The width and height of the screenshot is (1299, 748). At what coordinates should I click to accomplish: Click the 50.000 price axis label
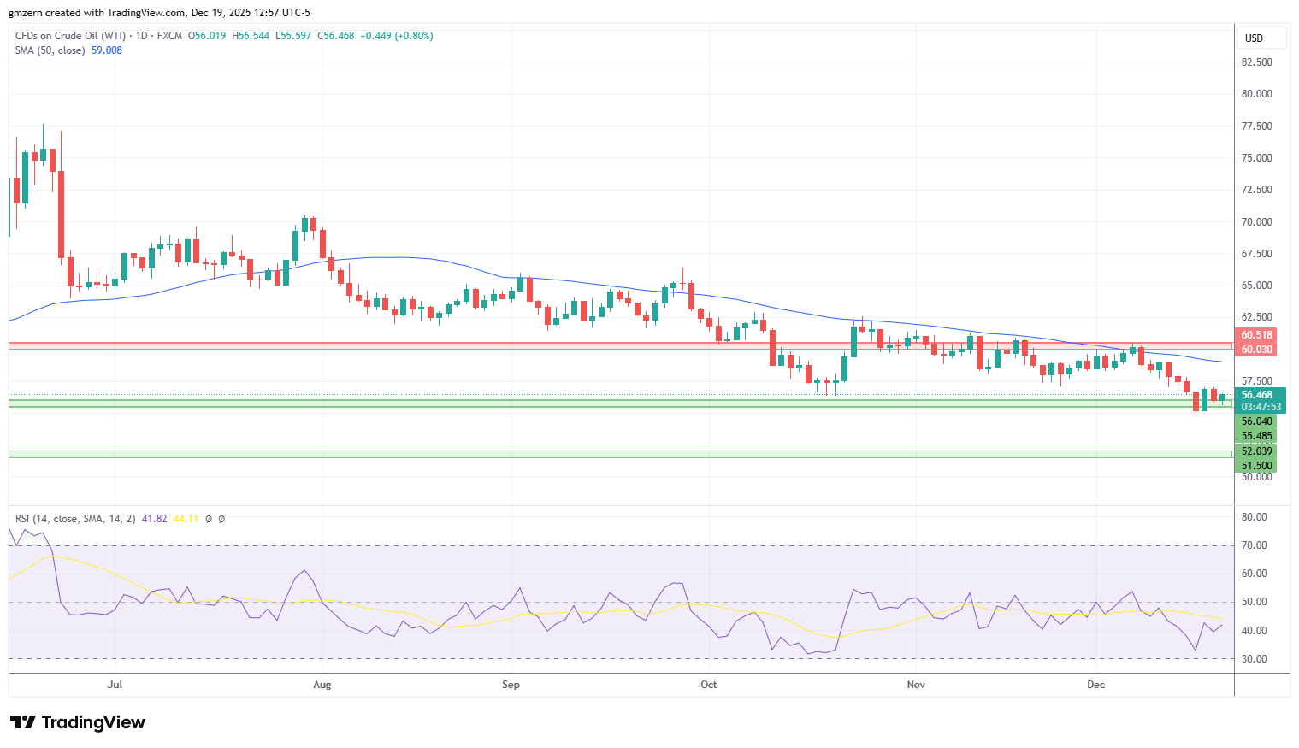pyautogui.click(x=1256, y=477)
